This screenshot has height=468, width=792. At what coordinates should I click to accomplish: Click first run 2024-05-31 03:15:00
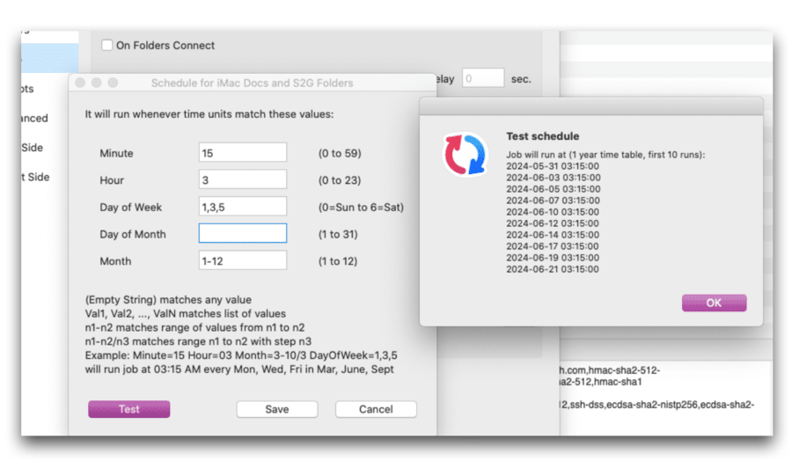[x=553, y=166]
